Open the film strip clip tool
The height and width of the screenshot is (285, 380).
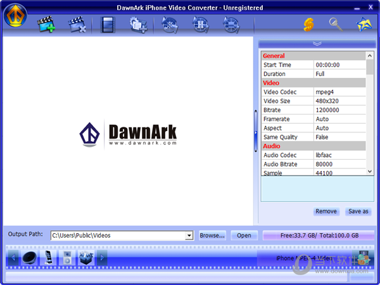pyautogui.click(x=108, y=25)
